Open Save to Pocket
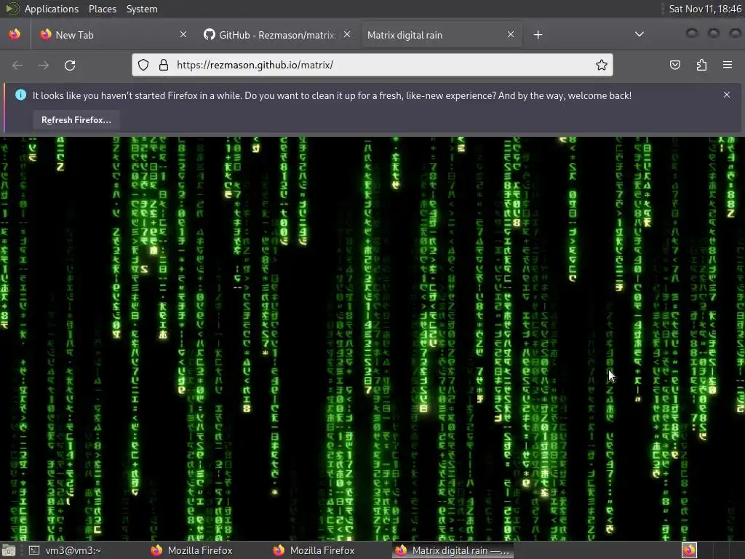The image size is (745, 559). tap(675, 65)
